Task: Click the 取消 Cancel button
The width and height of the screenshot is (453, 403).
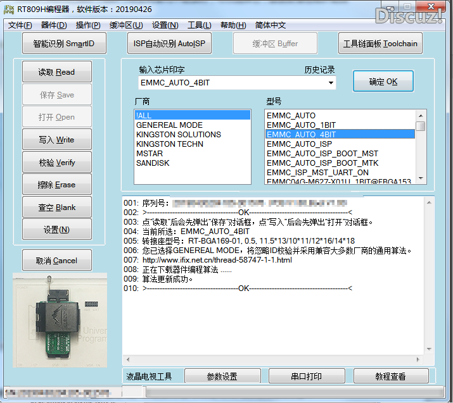Action: 57,260
